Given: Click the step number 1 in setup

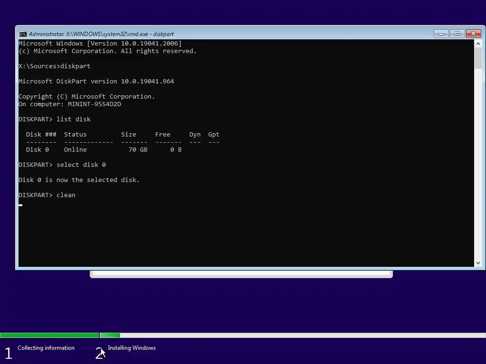Looking at the screenshot, I should 9,353.
